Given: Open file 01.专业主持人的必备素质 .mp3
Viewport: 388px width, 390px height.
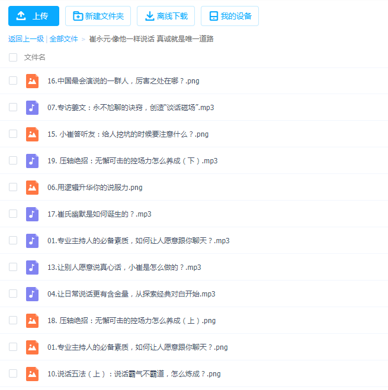Looking at the screenshot, I should 139,241.
